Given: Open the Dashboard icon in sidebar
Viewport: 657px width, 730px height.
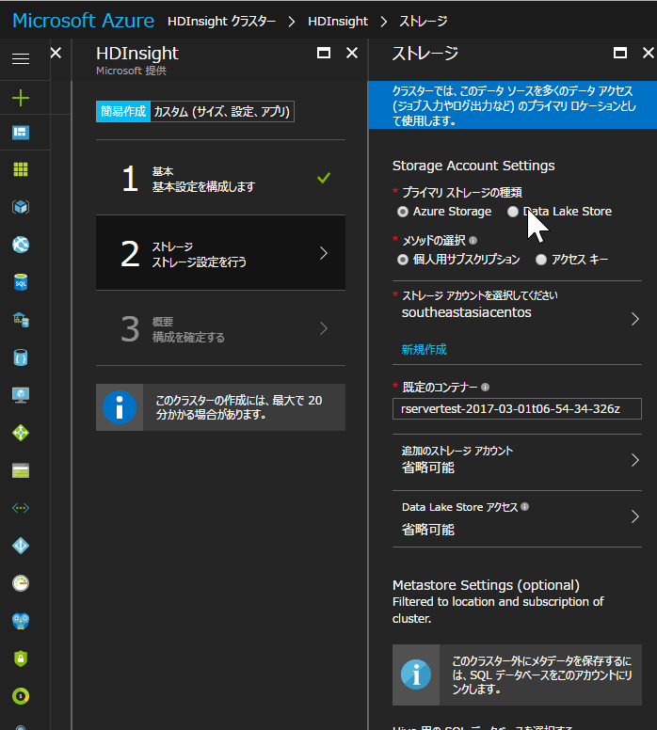Looking at the screenshot, I should click(x=21, y=133).
